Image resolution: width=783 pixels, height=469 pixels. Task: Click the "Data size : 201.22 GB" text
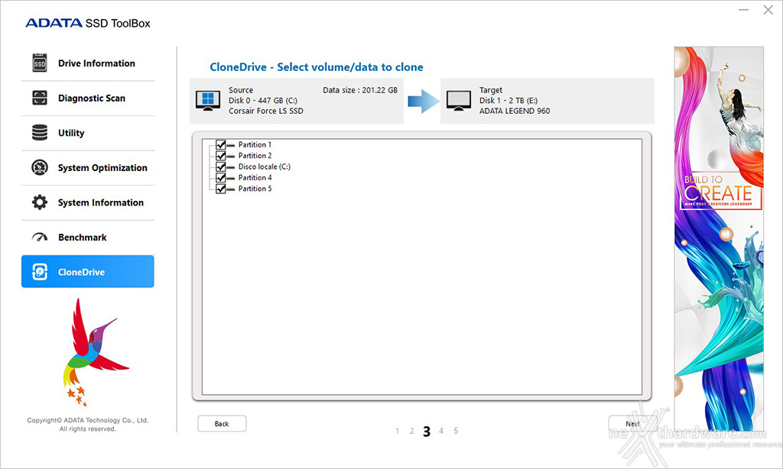360,90
